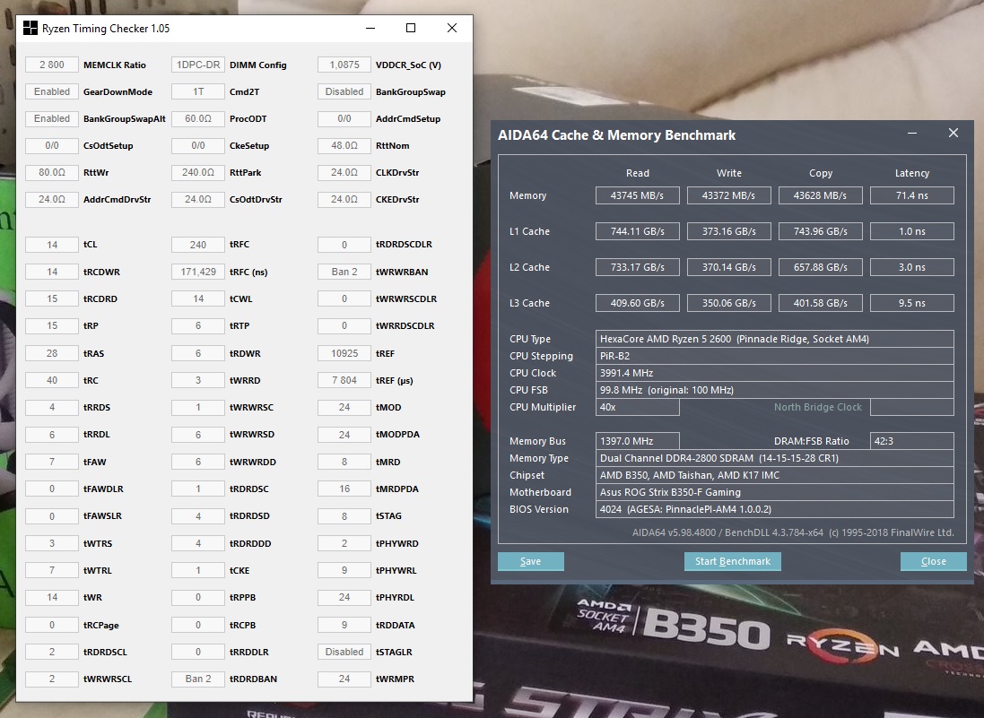984x718 pixels.
Task: Click Memory Write result 43372 MB/s
Action: [728, 195]
